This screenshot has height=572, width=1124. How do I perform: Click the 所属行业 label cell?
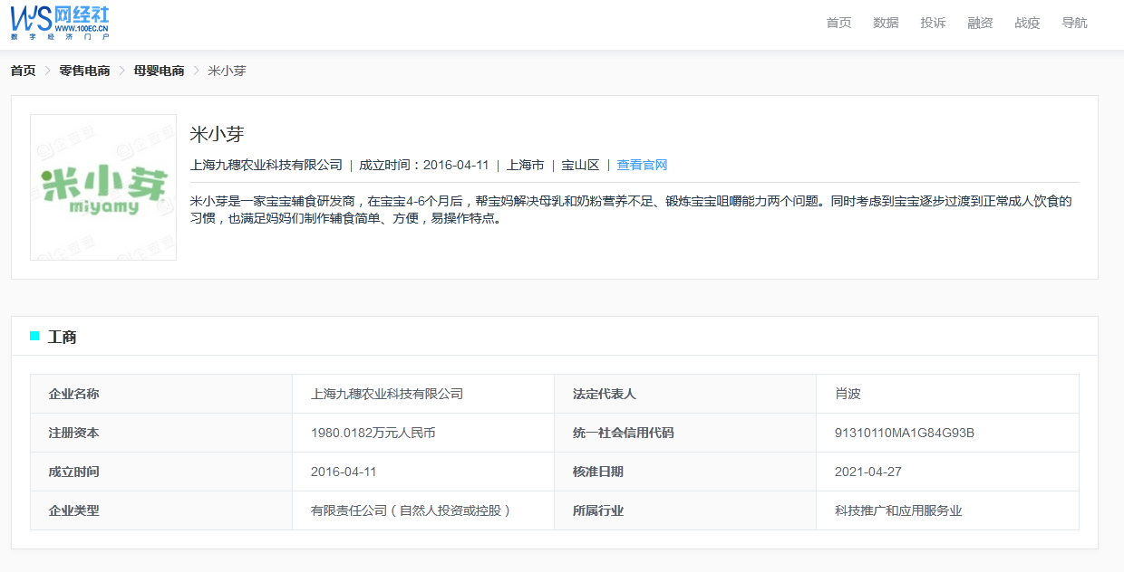coord(685,510)
